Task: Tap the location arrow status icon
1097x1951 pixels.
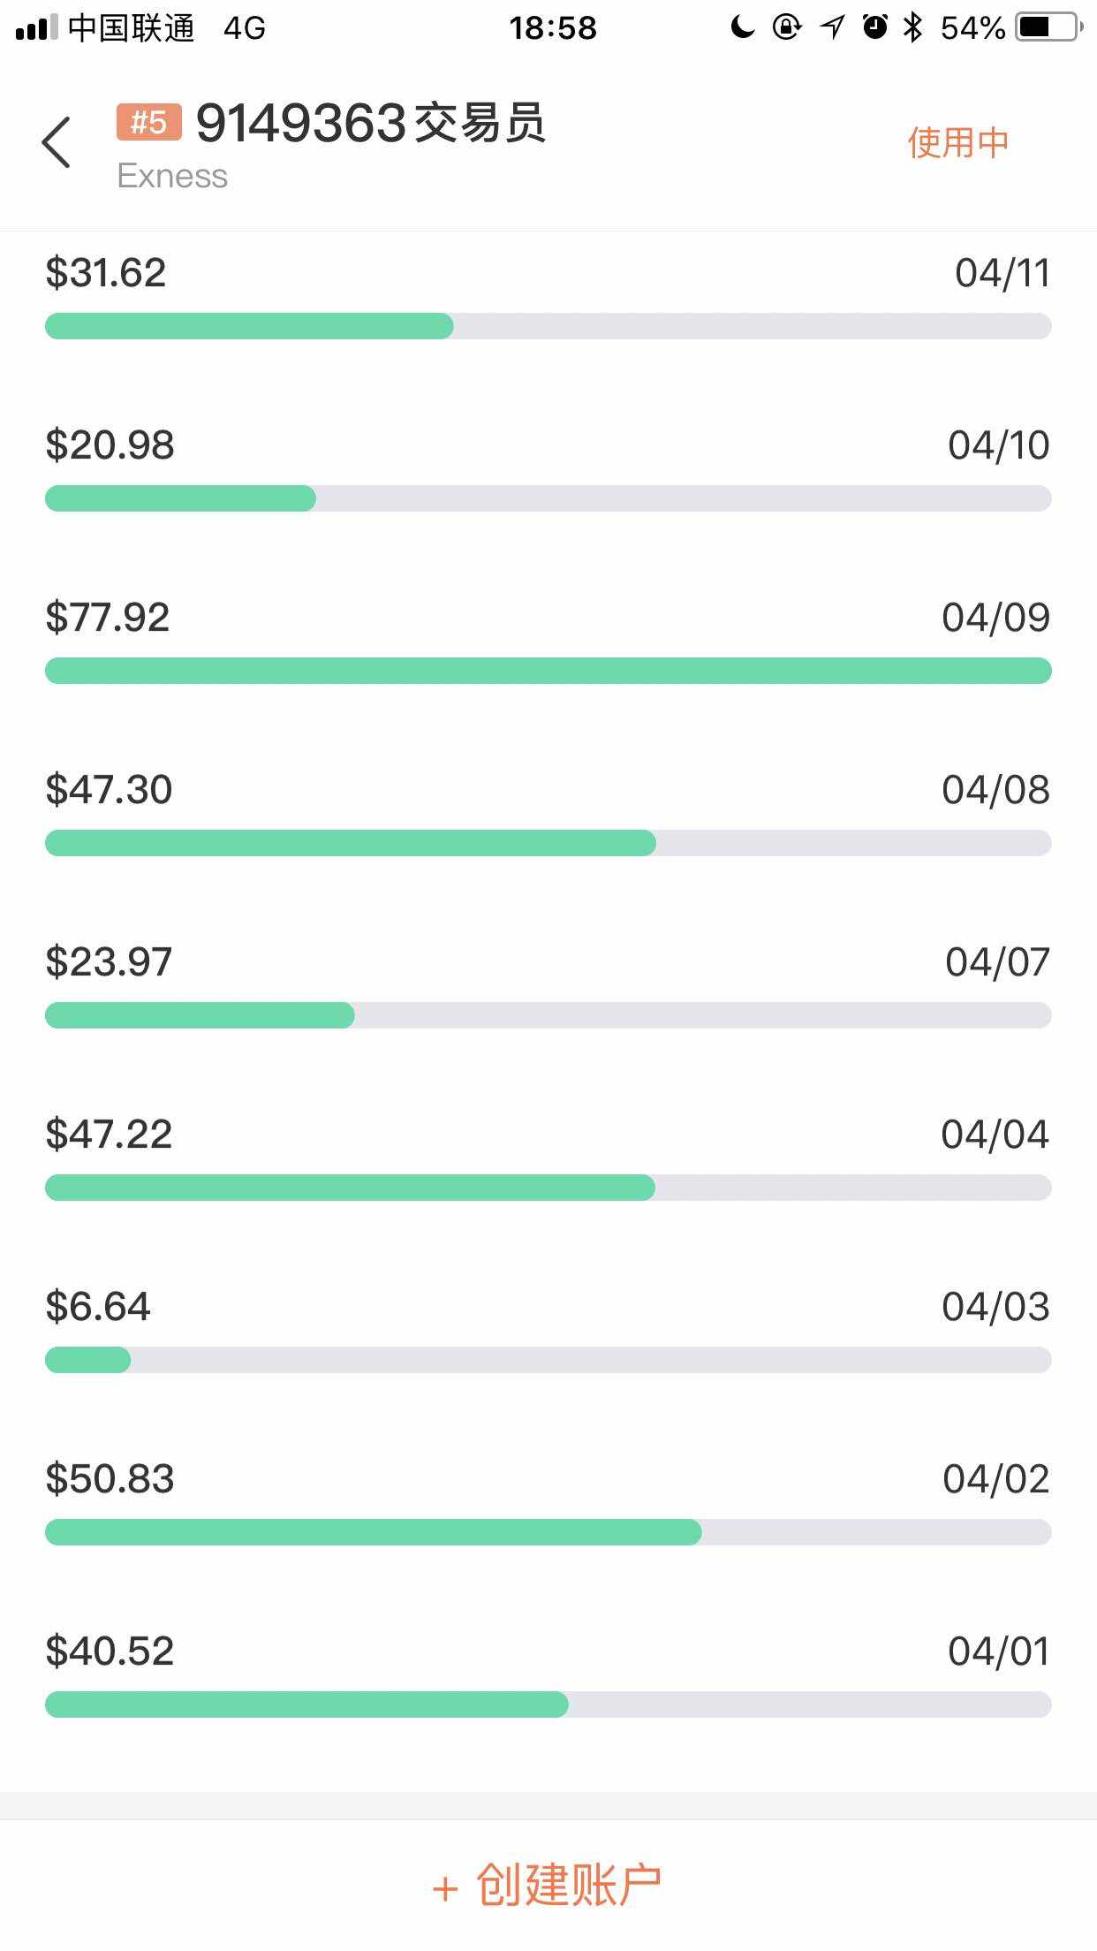Action: click(x=831, y=27)
